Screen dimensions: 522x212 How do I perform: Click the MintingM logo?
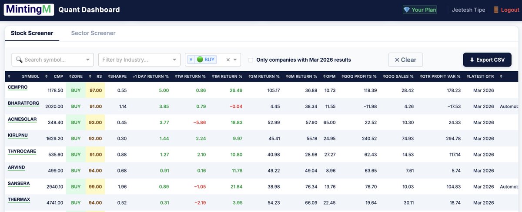coord(29,10)
